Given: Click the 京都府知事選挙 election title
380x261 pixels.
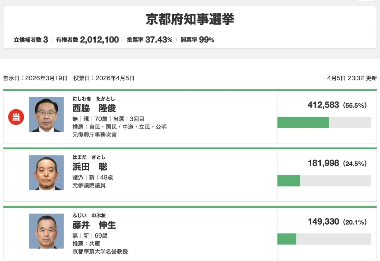Looking at the screenshot, I should tap(190, 19).
